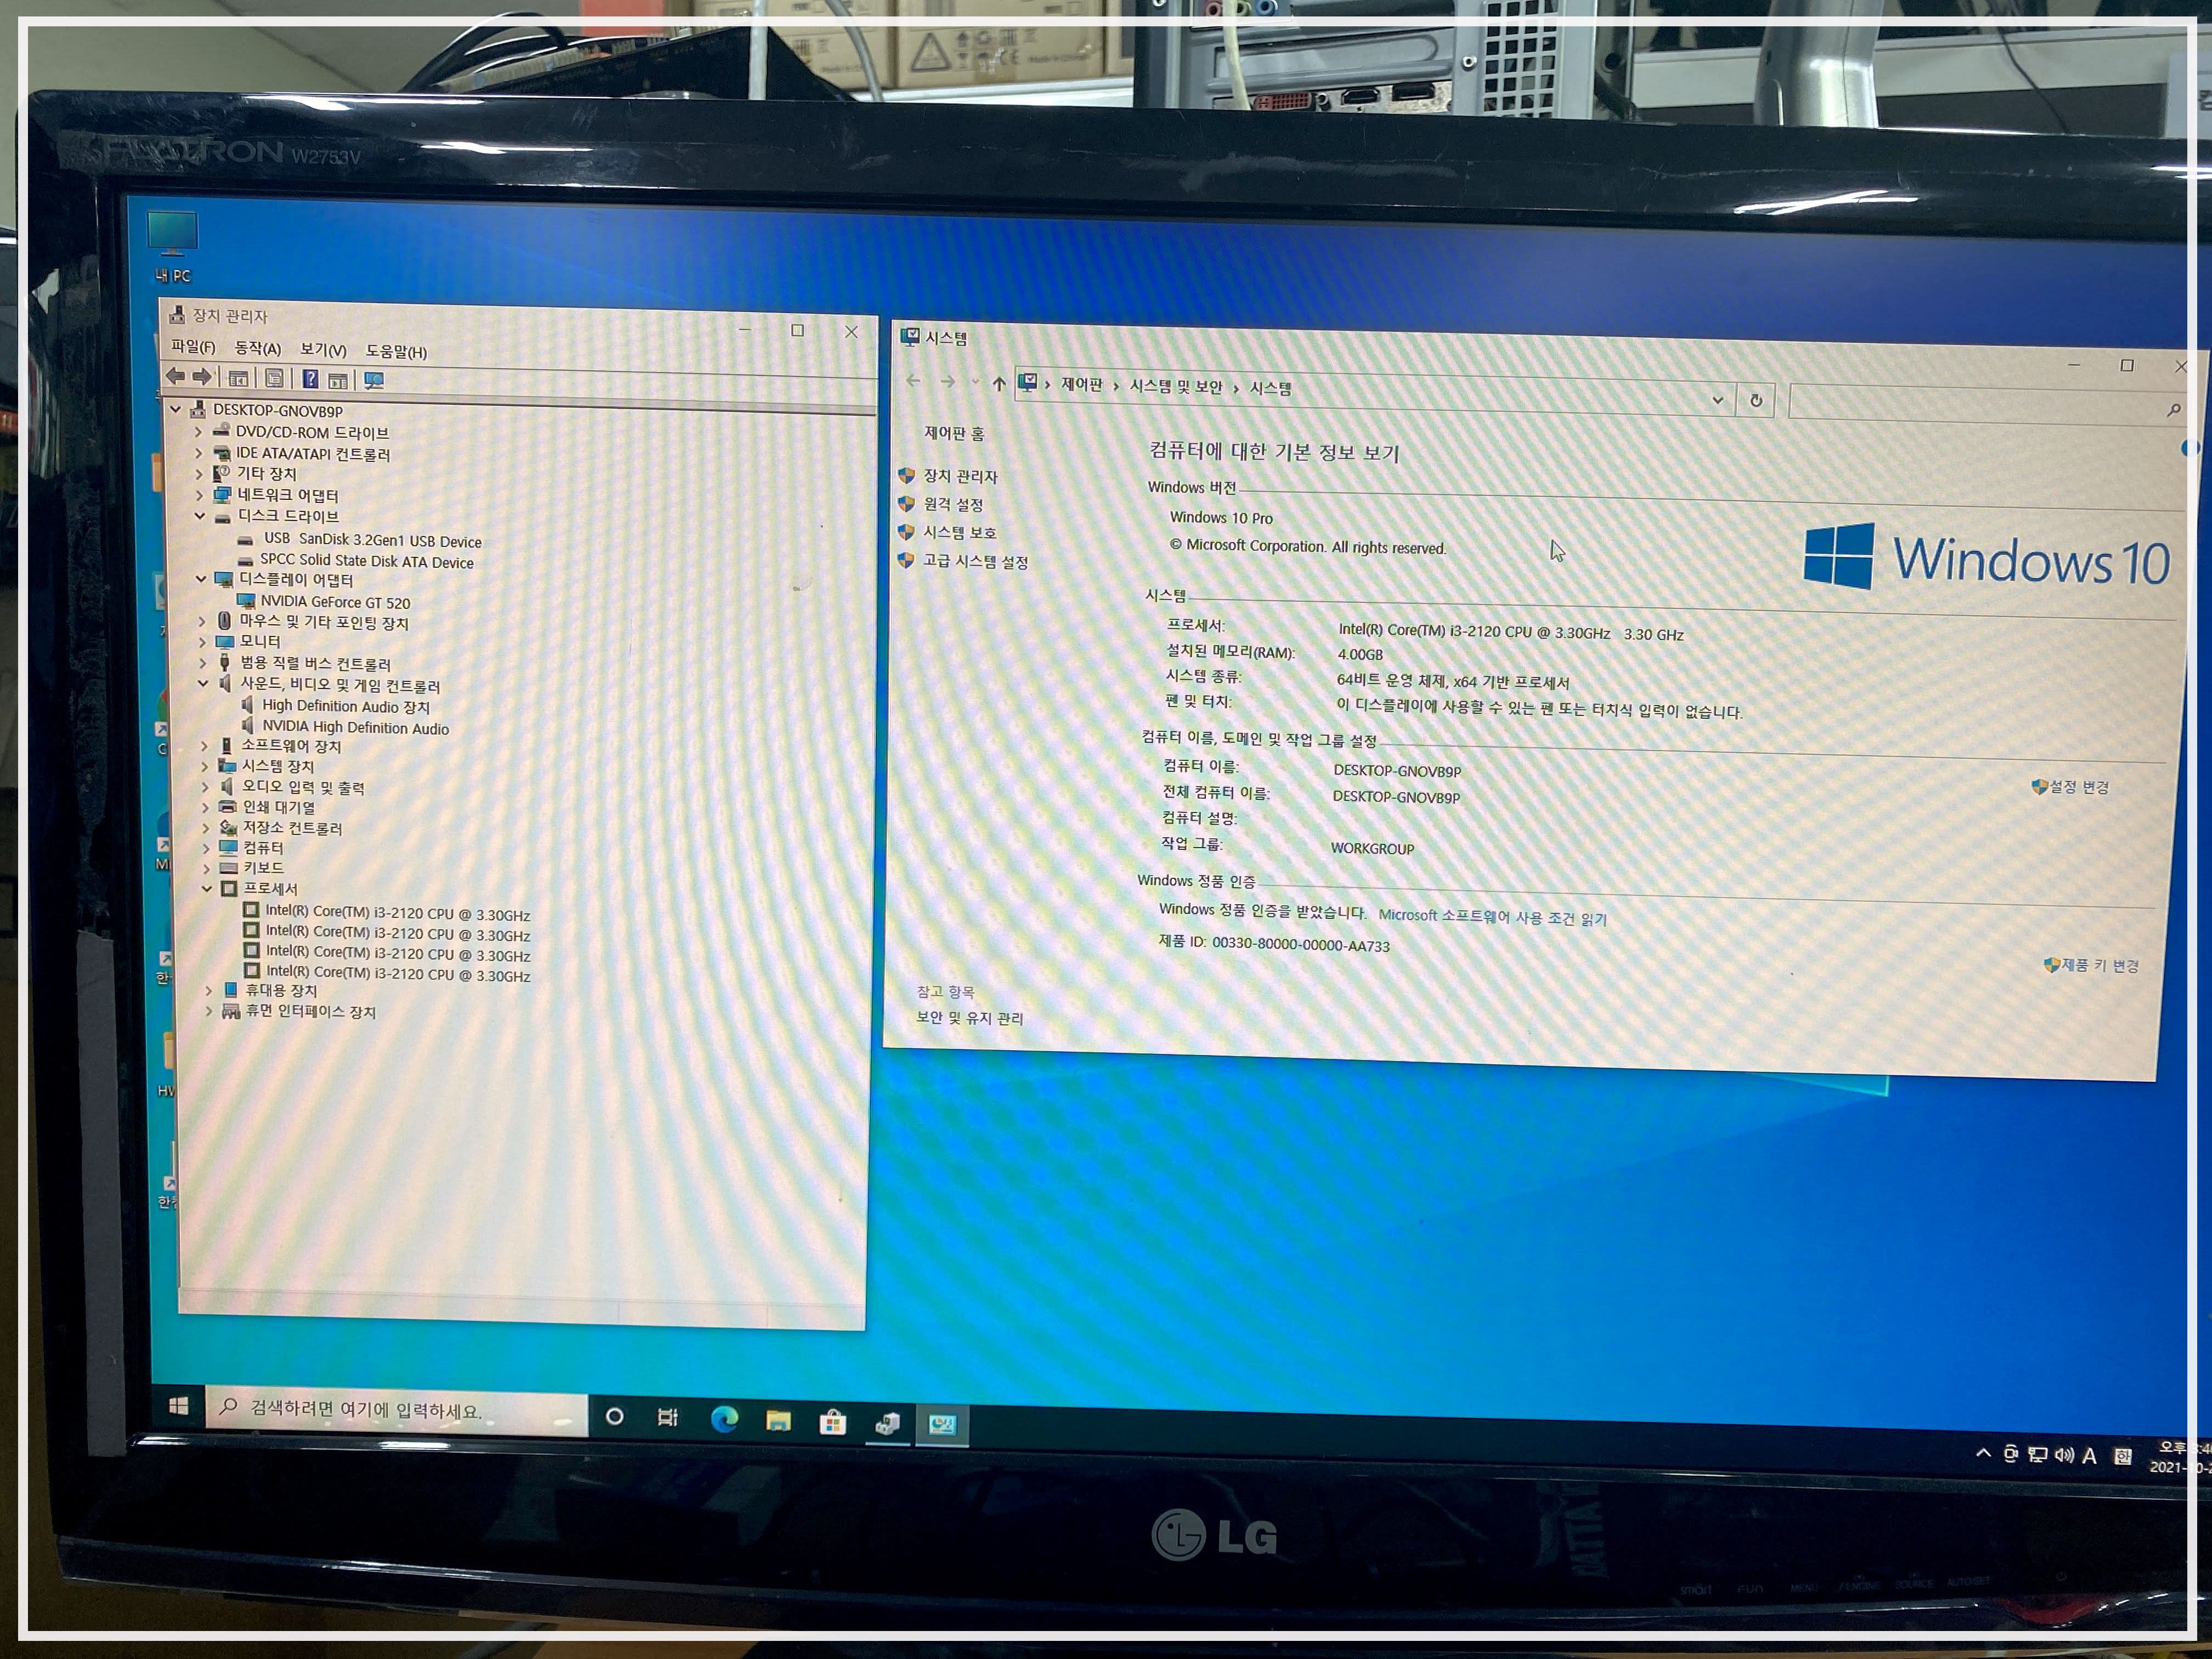
Task: Click the back arrow in Device Manager toolbar
Action: (176, 377)
